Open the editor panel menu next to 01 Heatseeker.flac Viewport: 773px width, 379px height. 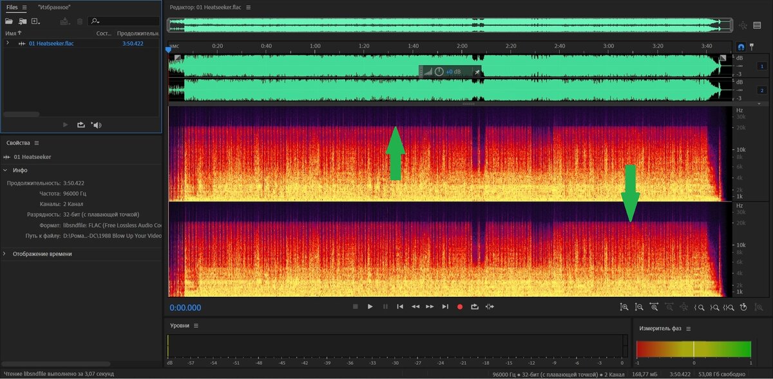[x=249, y=7]
